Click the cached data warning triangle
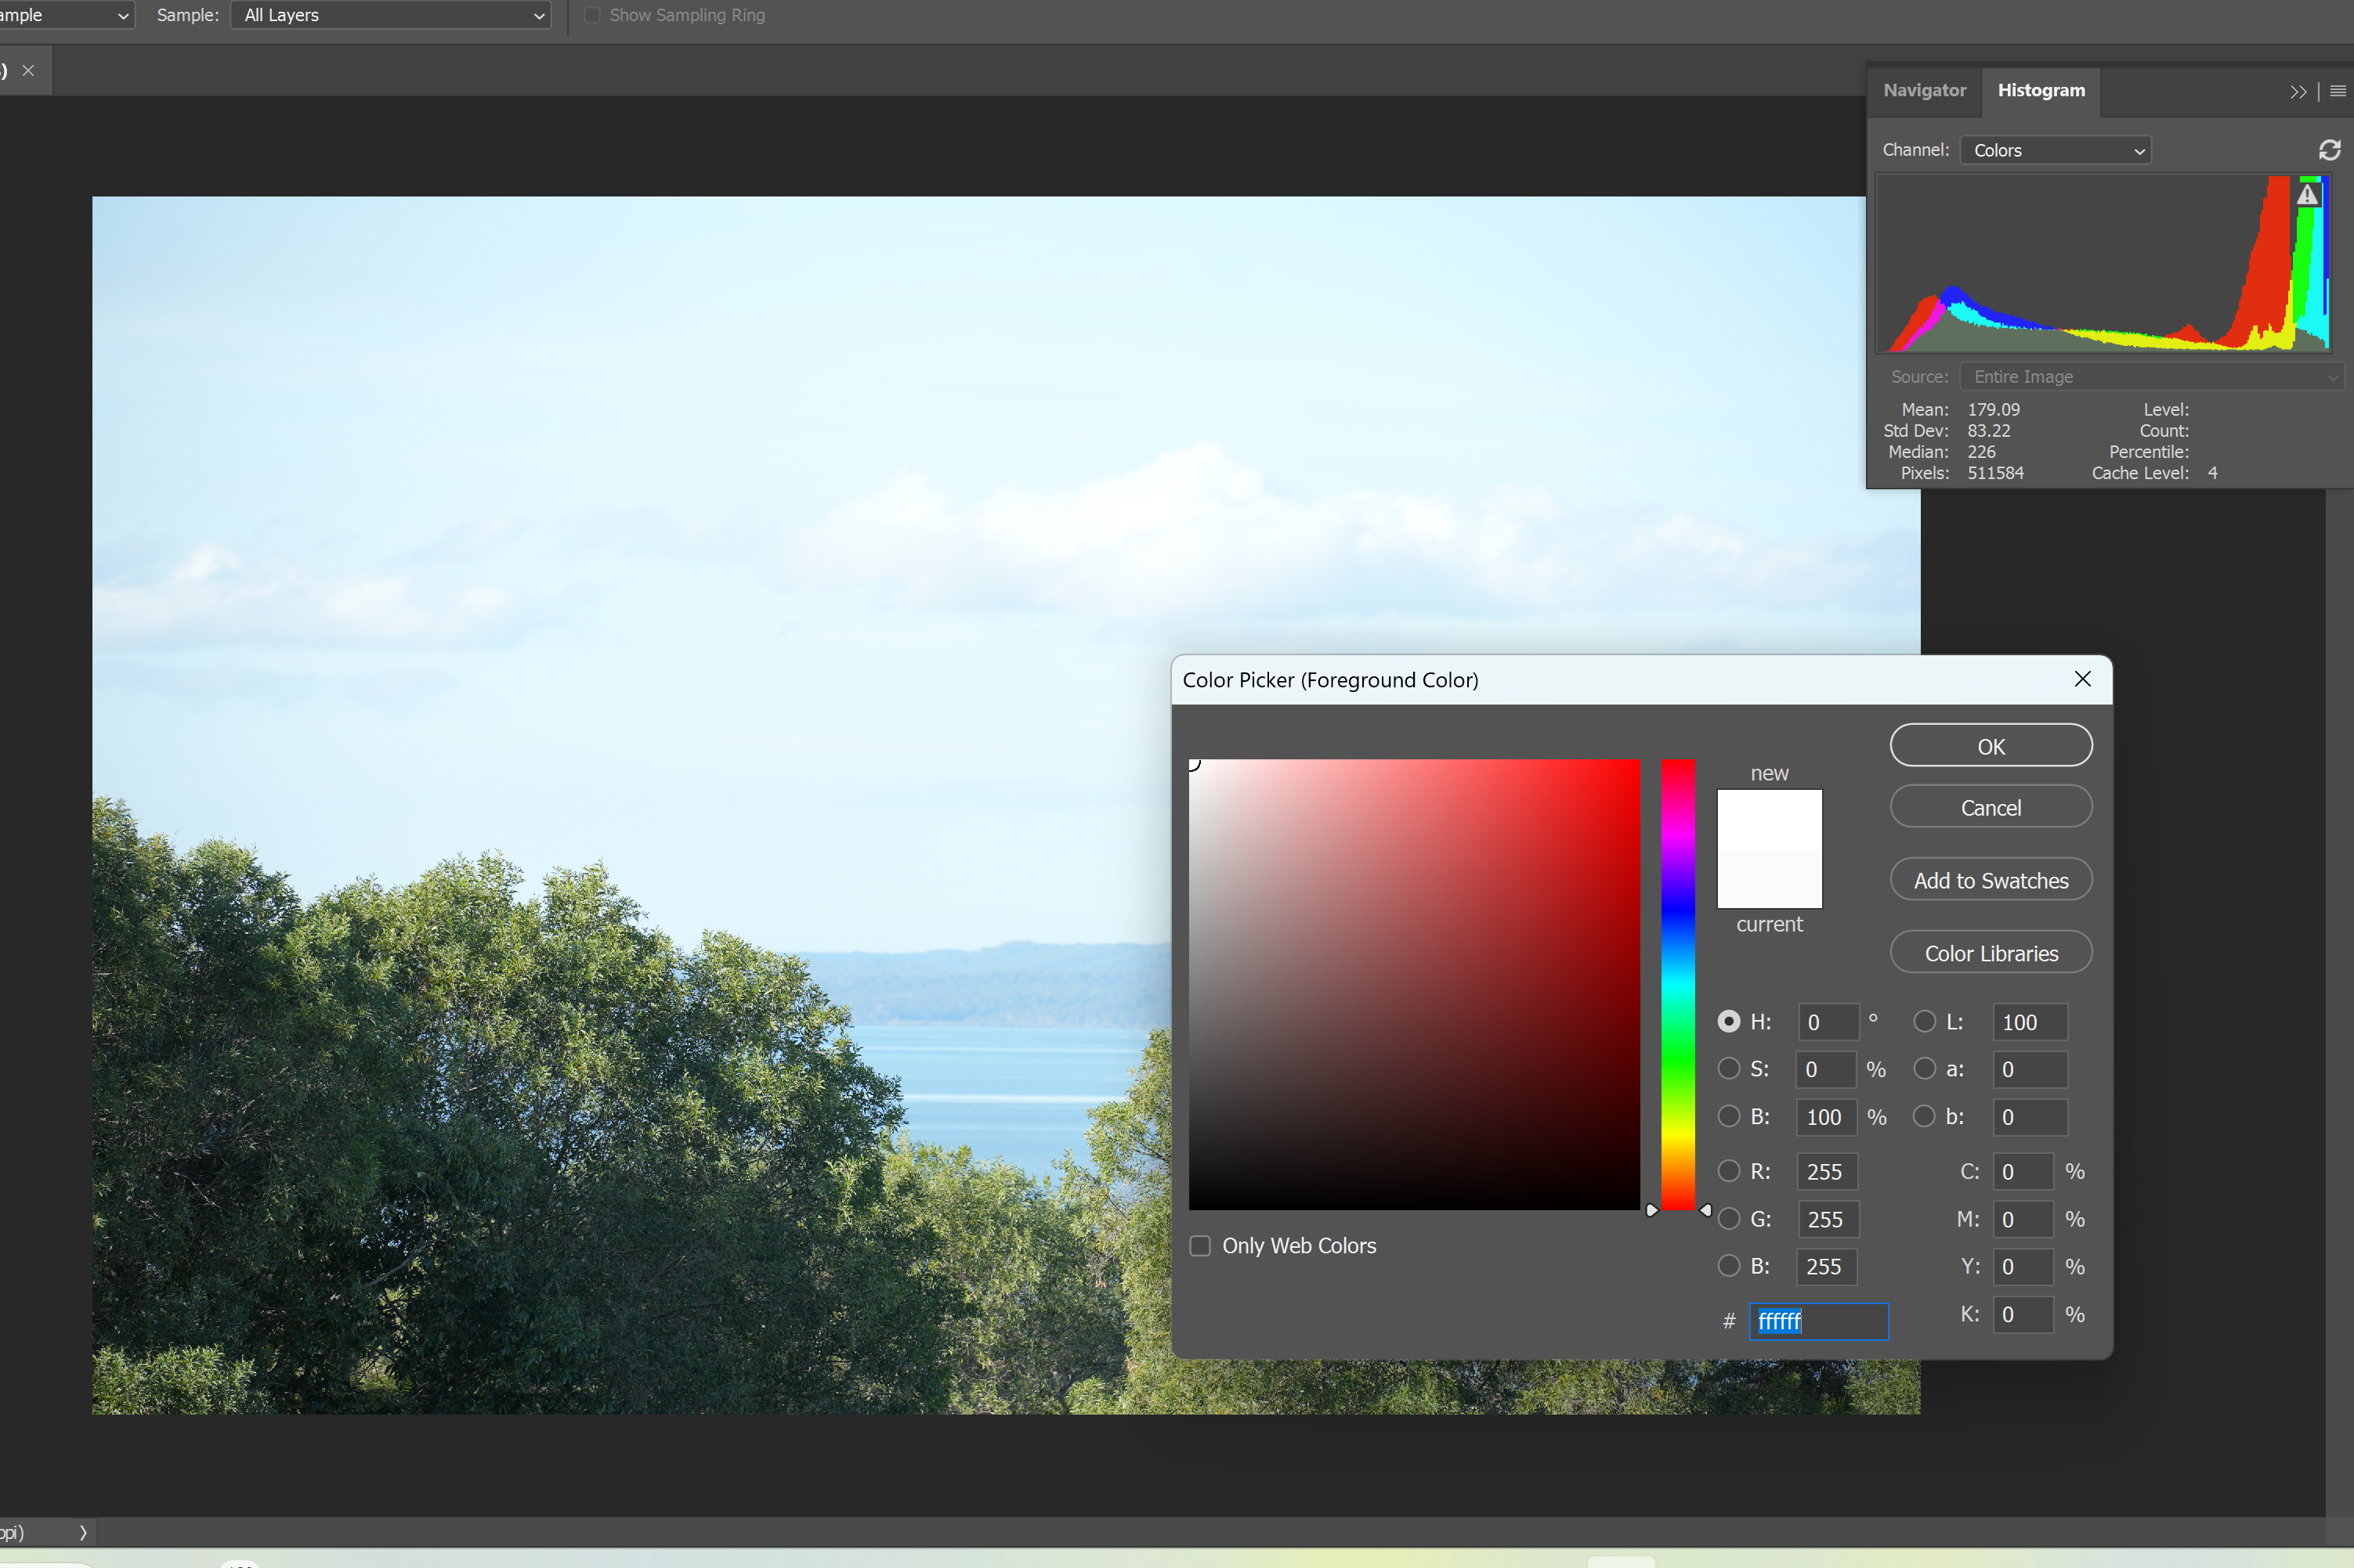Screen dimensions: 2354x1568 [2307, 195]
